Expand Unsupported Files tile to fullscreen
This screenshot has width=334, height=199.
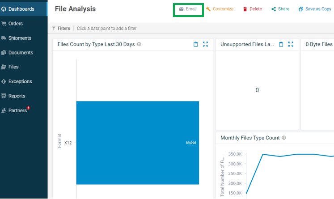(x=291, y=44)
